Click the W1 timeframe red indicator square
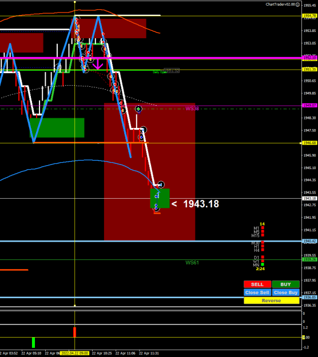 (x=263, y=261)
